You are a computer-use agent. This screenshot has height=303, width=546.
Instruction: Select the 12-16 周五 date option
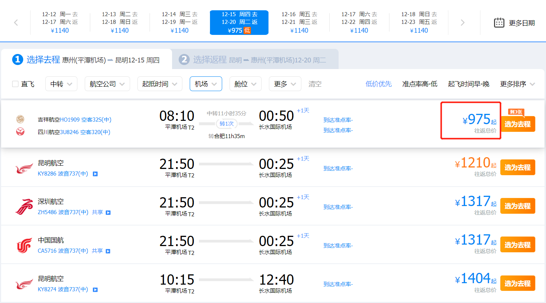pyautogui.click(x=299, y=22)
